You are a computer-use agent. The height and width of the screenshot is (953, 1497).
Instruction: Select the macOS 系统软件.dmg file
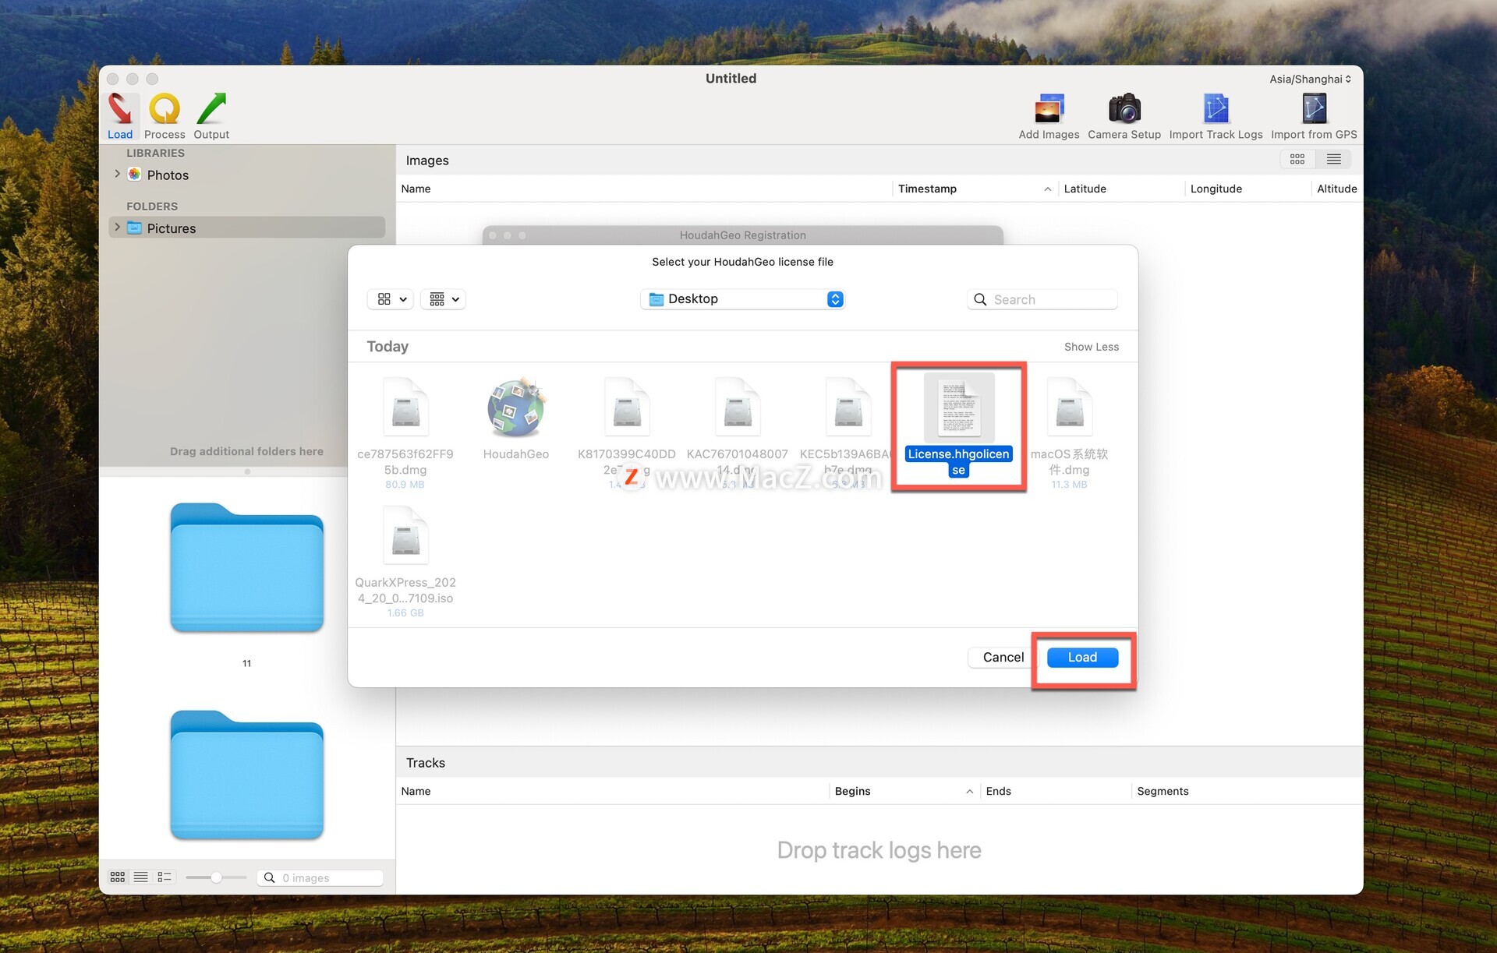tap(1069, 432)
